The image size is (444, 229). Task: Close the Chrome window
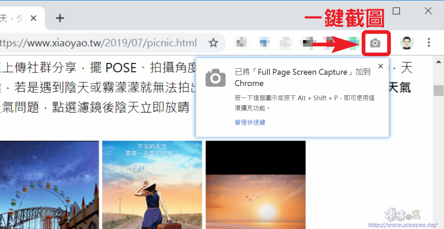tap(428, 11)
